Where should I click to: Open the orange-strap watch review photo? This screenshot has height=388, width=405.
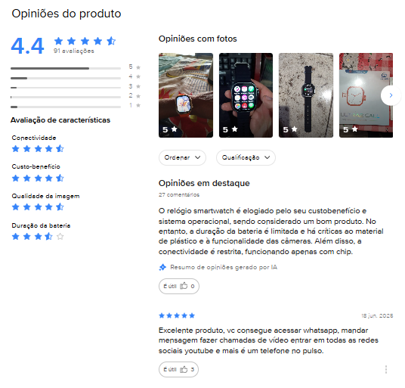click(x=186, y=95)
